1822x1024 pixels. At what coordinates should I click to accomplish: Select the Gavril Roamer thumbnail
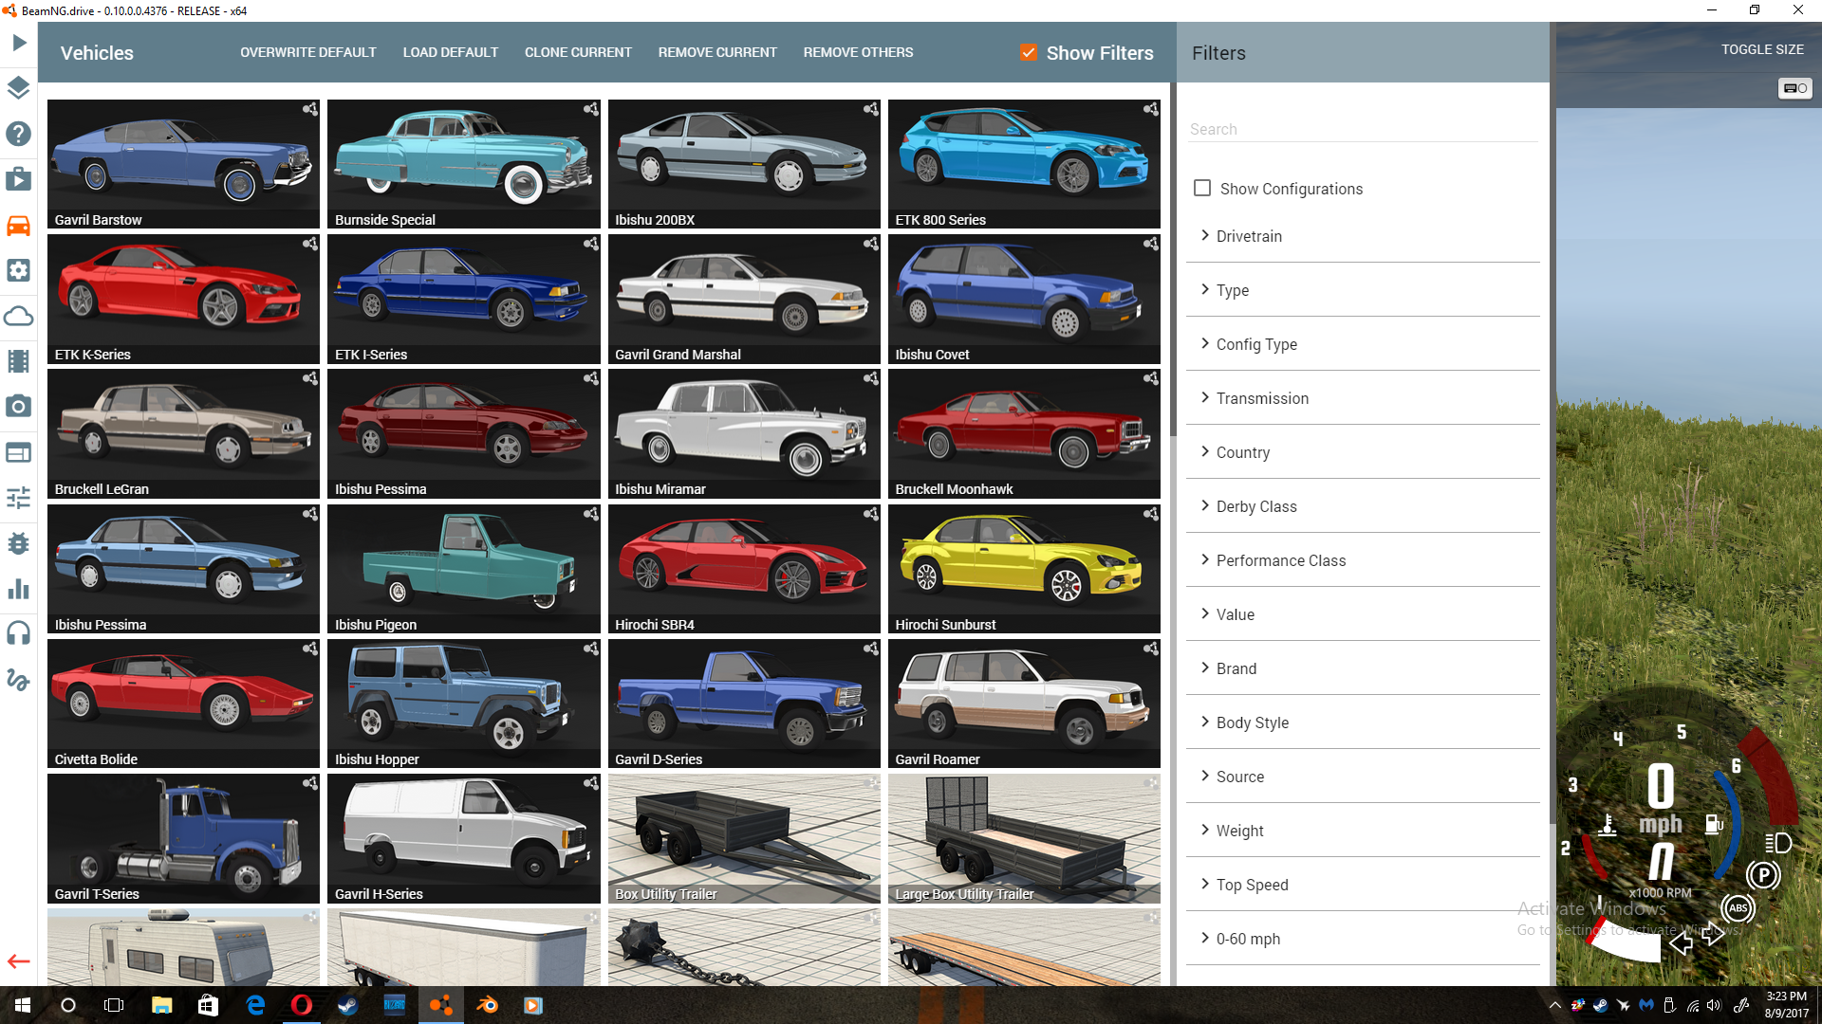tap(1024, 704)
